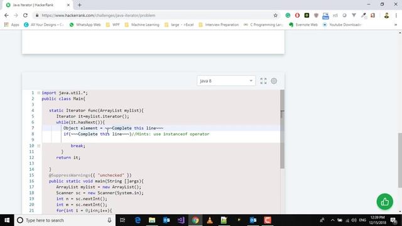
Task: Open the WPF bookmarks folder
Action: [113, 24]
